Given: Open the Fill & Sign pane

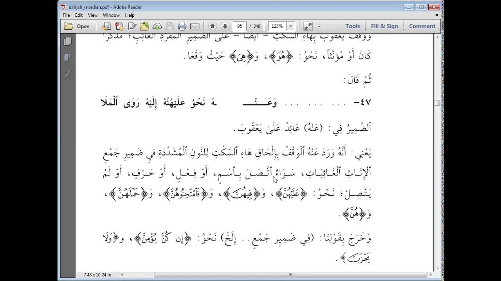Looking at the screenshot, I should [384, 26].
